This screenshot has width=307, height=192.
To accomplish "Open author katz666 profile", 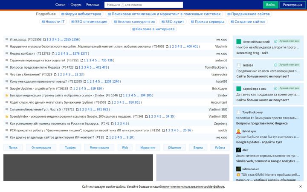I will coord(222,81).
